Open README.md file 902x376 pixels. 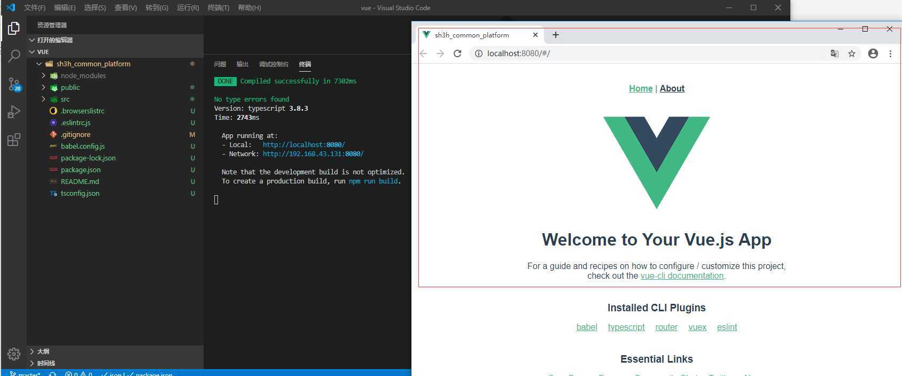tap(80, 181)
